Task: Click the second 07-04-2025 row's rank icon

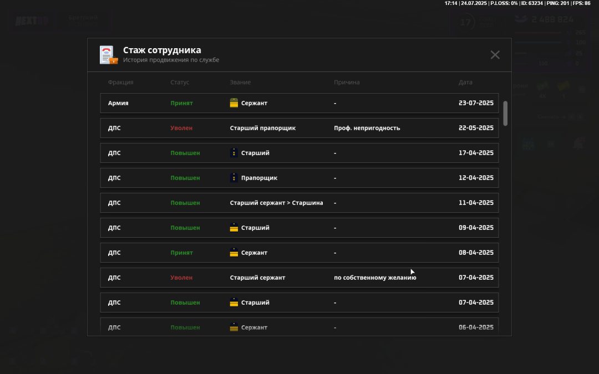Action: point(234,303)
